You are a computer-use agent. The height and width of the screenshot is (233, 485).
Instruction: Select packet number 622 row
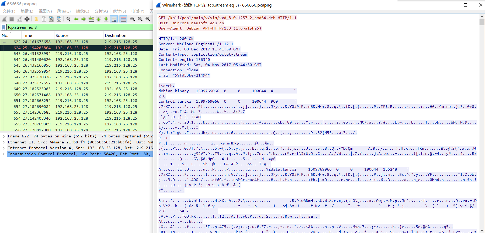coord(77,42)
